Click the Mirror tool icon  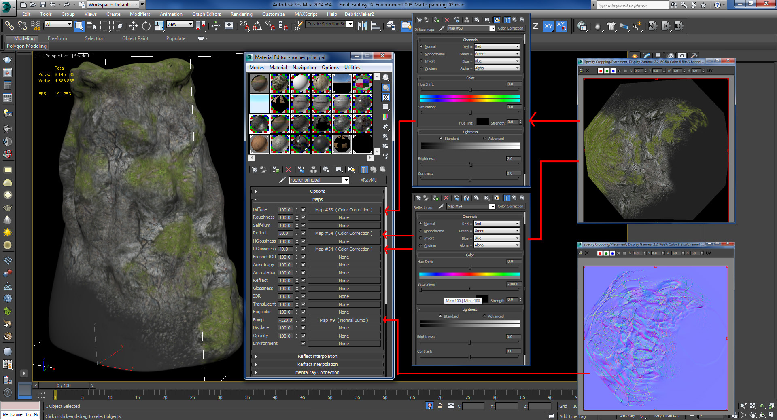(363, 26)
